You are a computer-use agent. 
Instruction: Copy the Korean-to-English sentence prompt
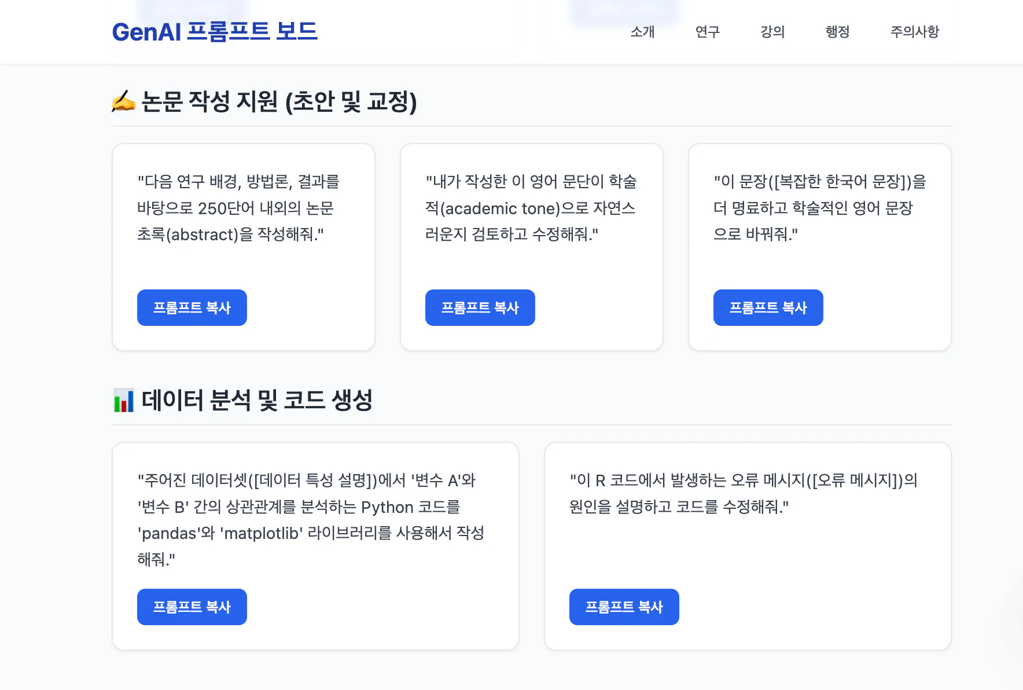[768, 307]
